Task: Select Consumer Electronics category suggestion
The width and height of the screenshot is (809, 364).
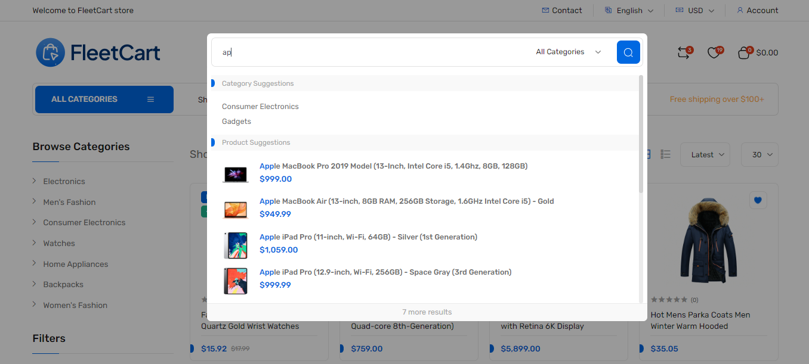Action: click(x=260, y=107)
